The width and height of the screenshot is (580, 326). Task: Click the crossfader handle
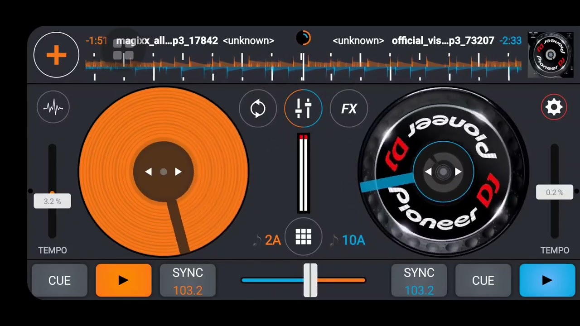click(x=310, y=280)
